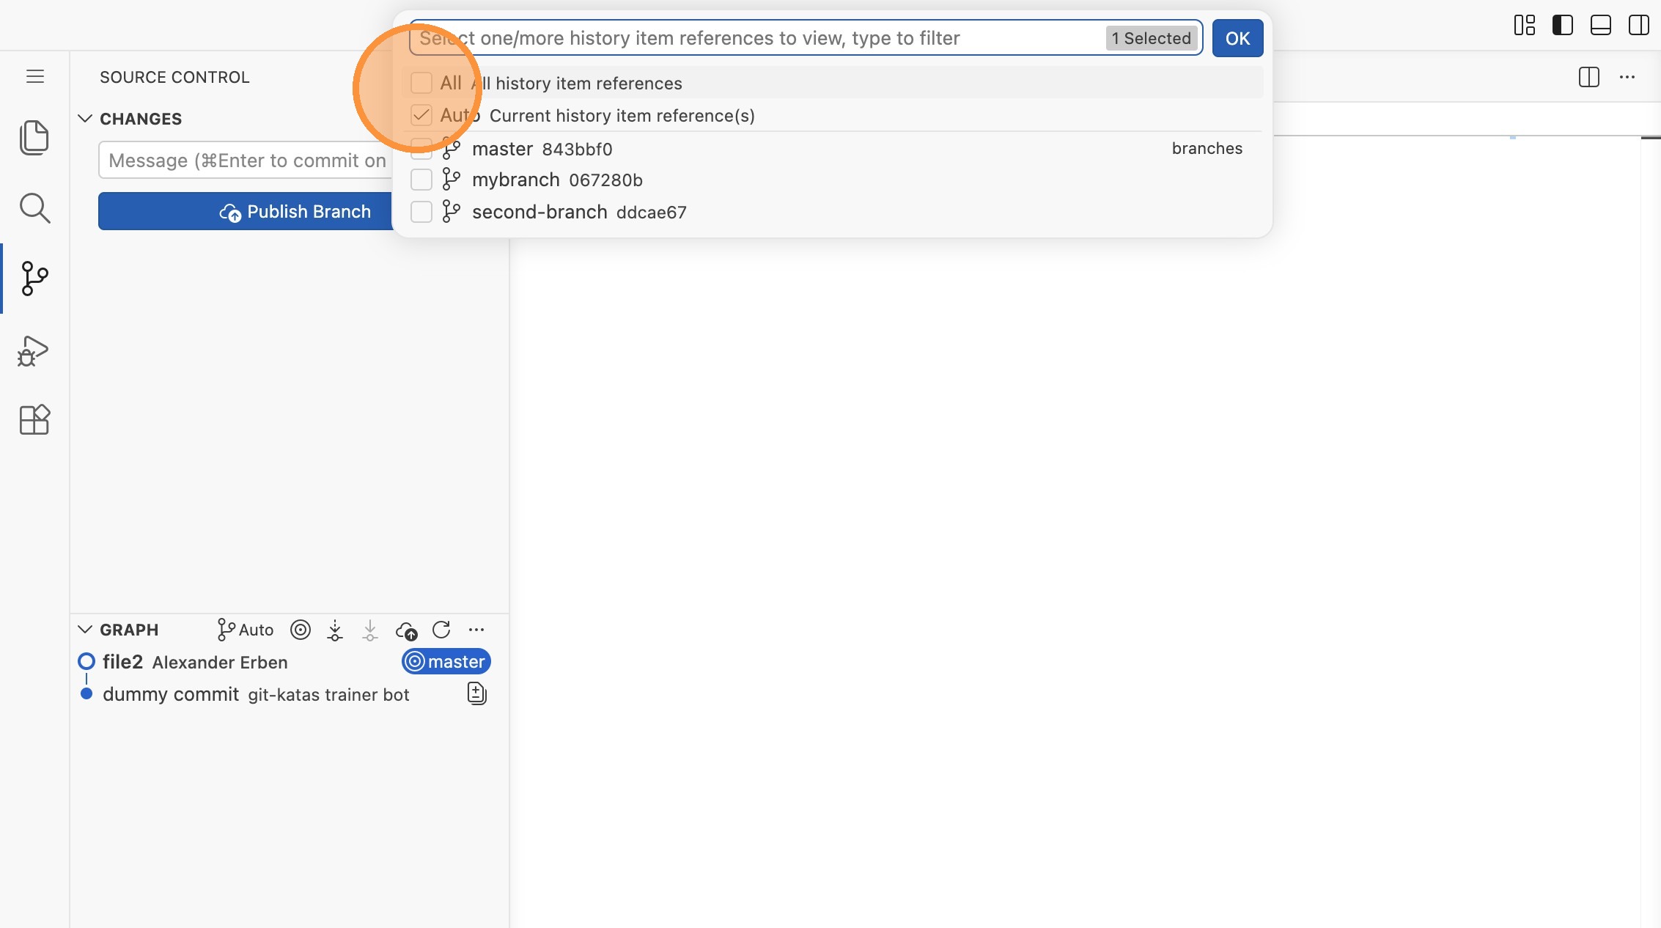This screenshot has height=928, width=1661.
Task: Check the second-branch checkbox
Action: 421,212
